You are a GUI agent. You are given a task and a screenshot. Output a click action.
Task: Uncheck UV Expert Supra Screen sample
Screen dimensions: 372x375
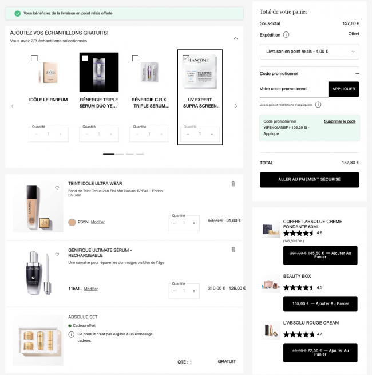185,58
